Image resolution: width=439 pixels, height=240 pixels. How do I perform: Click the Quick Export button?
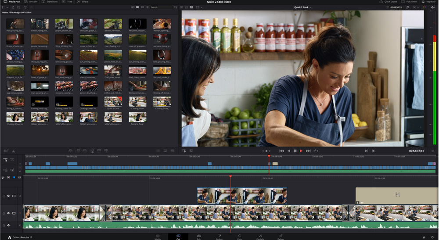pyautogui.click(x=388, y=2)
